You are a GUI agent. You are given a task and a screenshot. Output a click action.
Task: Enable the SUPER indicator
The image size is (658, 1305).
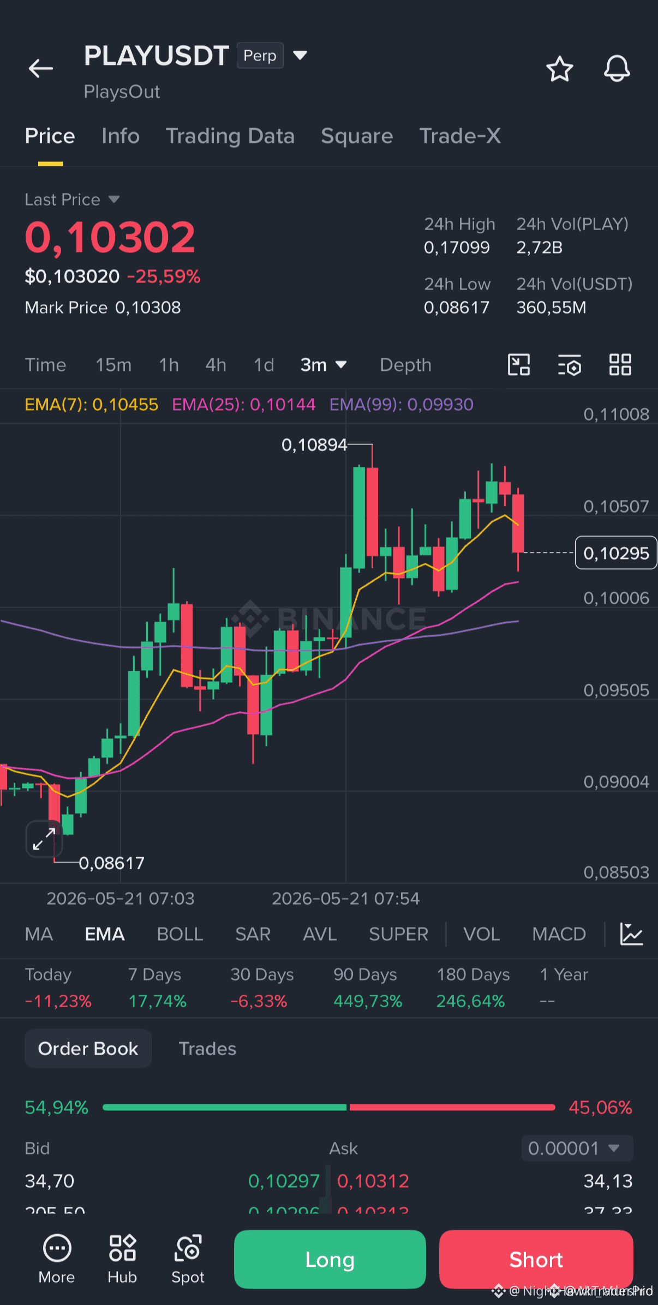click(x=398, y=934)
